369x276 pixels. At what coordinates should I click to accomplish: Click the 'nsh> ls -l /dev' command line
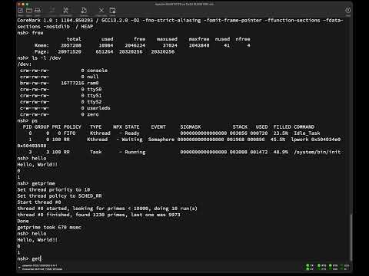point(39,58)
